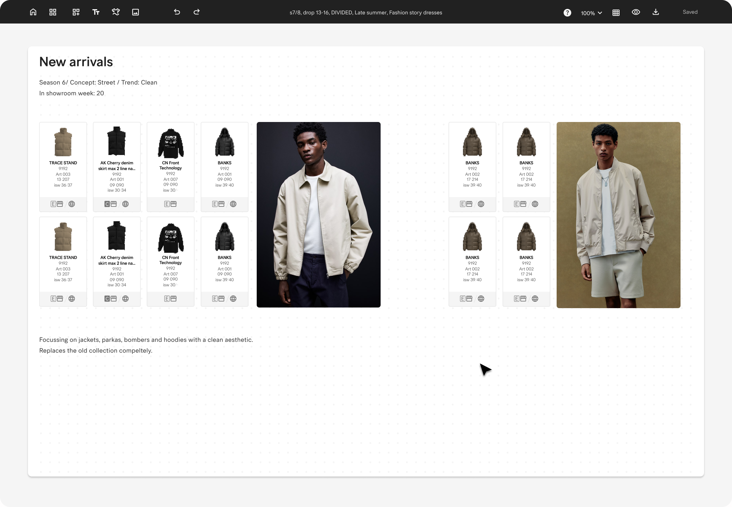The height and width of the screenshot is (507, 732).
Task: Click the download export icon
Action: 655,12
